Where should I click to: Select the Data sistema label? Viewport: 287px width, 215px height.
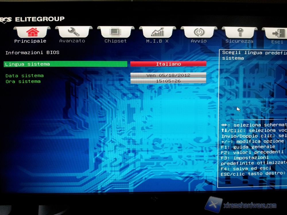click(x=24, y=76)
